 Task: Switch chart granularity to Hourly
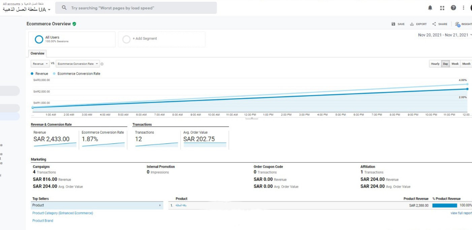435,64
